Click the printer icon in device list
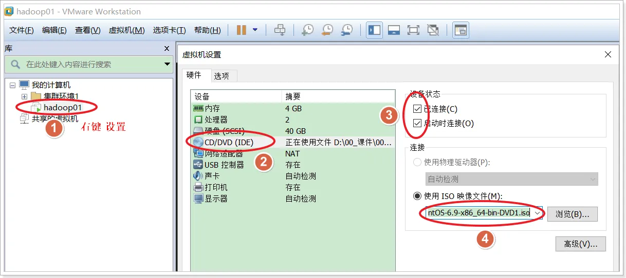The width and height of the screenshot is (626, 278). [x=198, y=187]
